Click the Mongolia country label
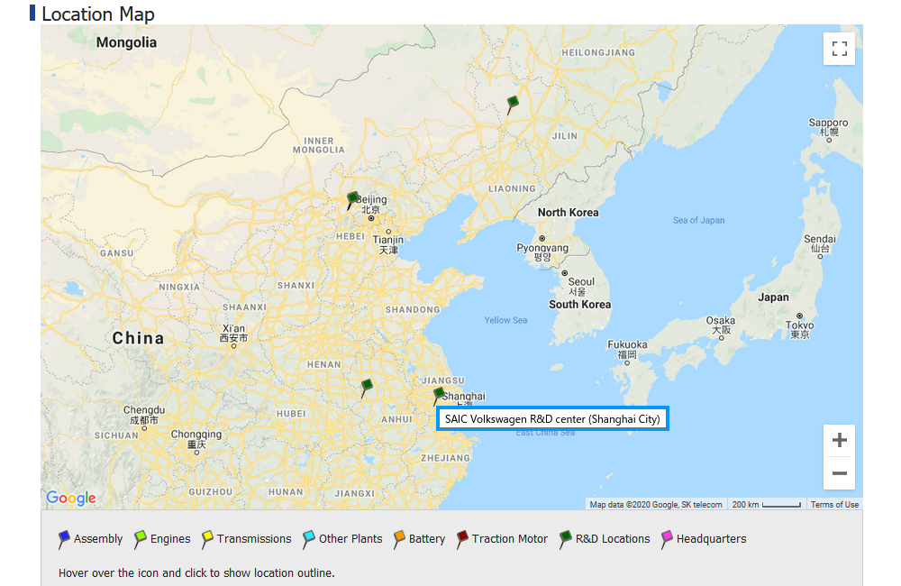 (126, 42)
